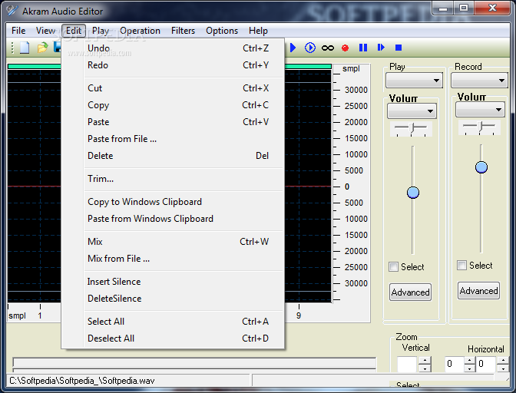The width and height of the screenshot is (516, 393).
Task: Click the circled Play selection icon
Action: coord(309,48)
